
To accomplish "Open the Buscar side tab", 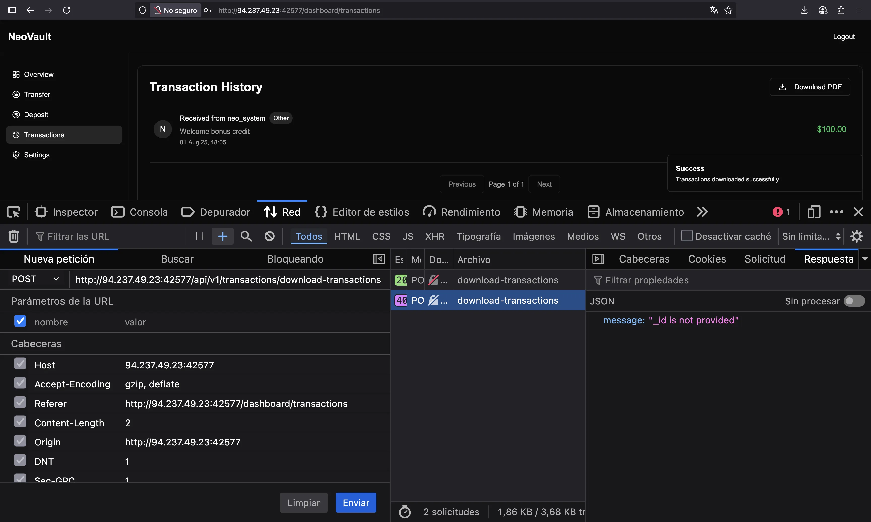I will point(177,259).
